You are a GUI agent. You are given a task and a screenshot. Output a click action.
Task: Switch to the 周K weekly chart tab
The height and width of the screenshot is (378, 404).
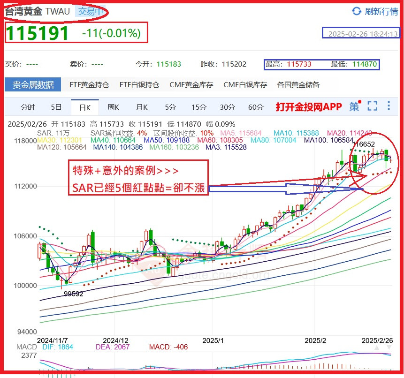point(113,107)
